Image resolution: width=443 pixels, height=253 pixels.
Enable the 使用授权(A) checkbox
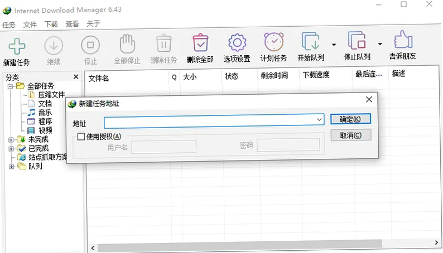point(81,137)
